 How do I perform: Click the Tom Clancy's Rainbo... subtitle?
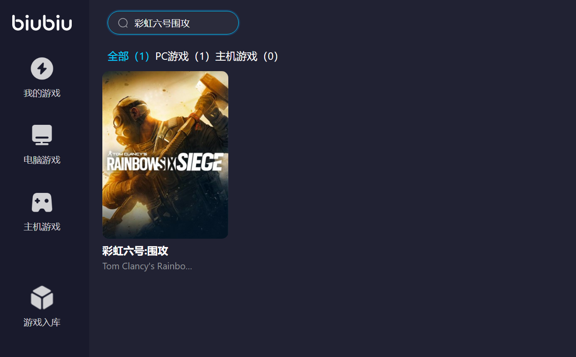point(147,266)
